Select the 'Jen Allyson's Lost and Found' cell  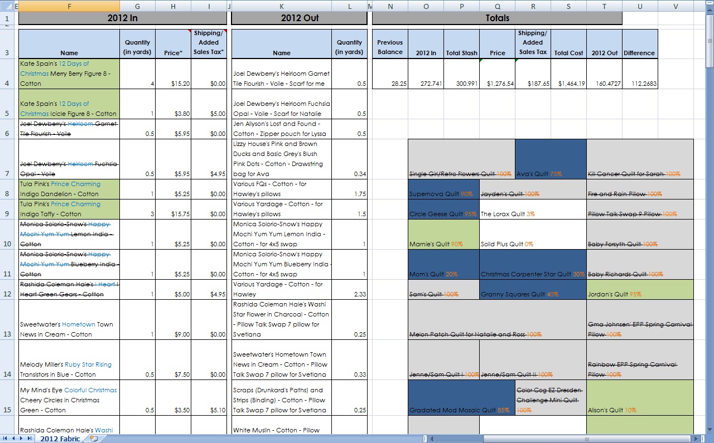point(281,129)
